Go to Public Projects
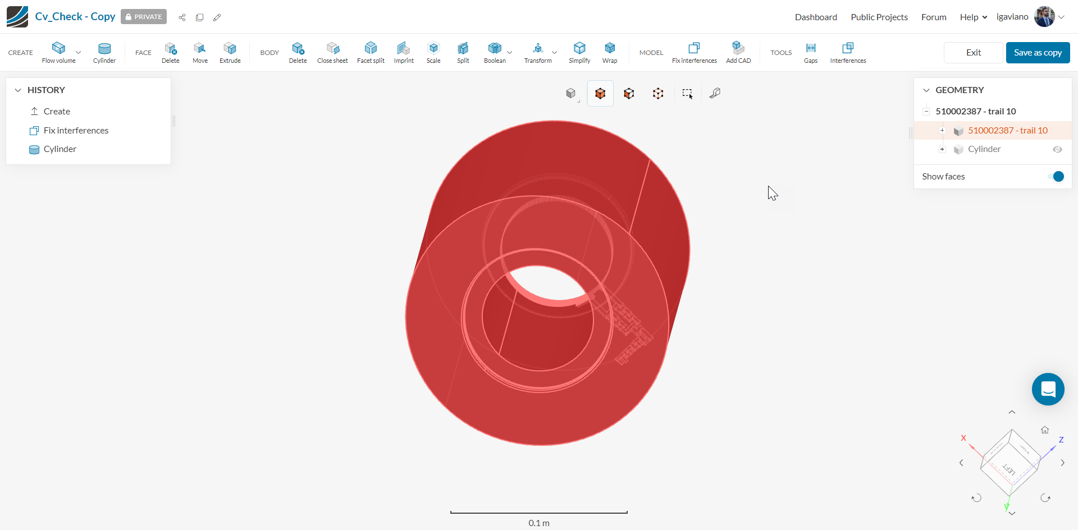Viewport: 1078px width, 530px height. [879, 17]
